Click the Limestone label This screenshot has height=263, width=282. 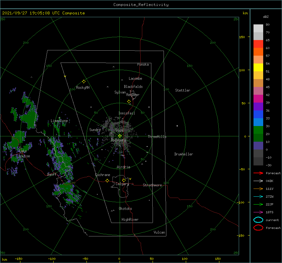click(x=59, y=121)
